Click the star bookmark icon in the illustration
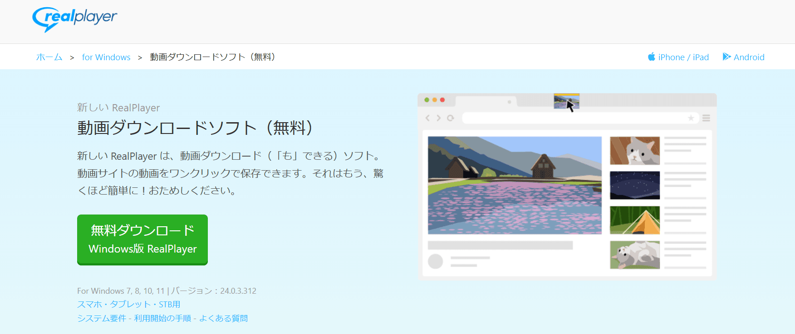The image size is (795, 334). click(691, 118)
